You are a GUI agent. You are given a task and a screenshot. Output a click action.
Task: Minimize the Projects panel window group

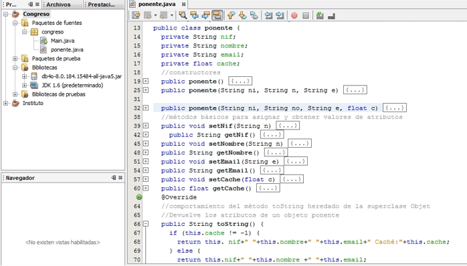point(30,4)
